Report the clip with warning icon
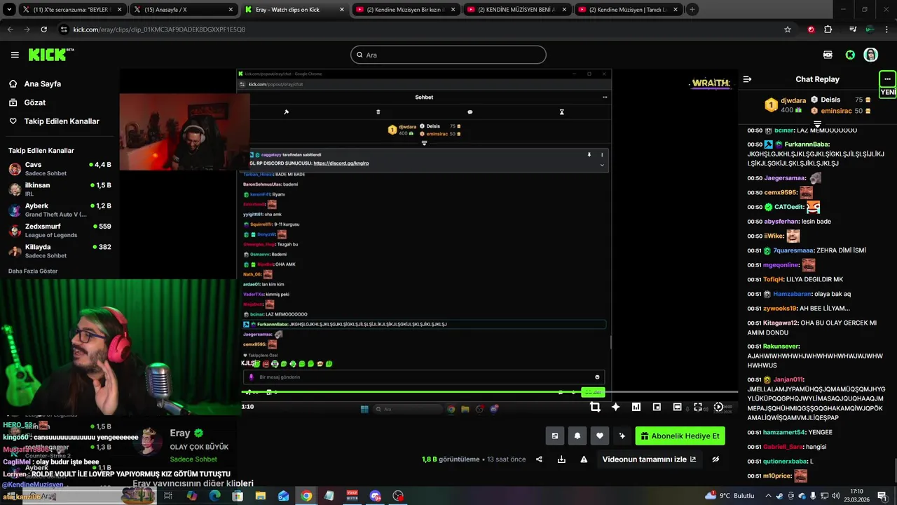The width and height of the screenshot is (897, 505). (x=584, y=459)
